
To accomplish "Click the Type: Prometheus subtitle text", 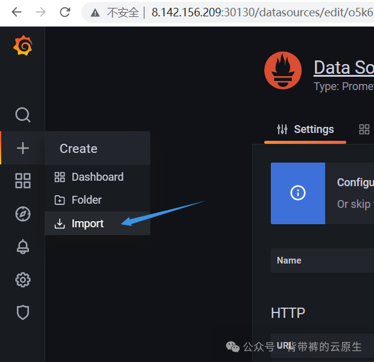I will coord(344,86).
